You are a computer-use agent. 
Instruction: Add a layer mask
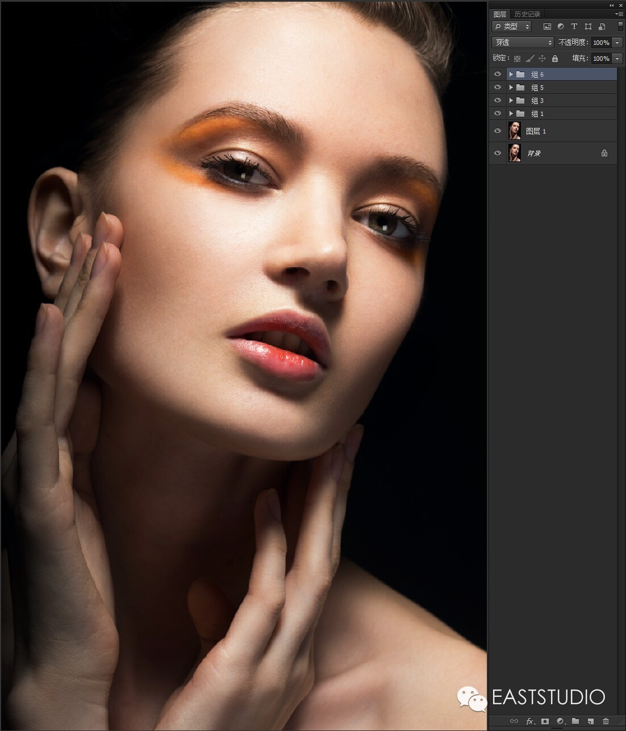pos(545,721)
